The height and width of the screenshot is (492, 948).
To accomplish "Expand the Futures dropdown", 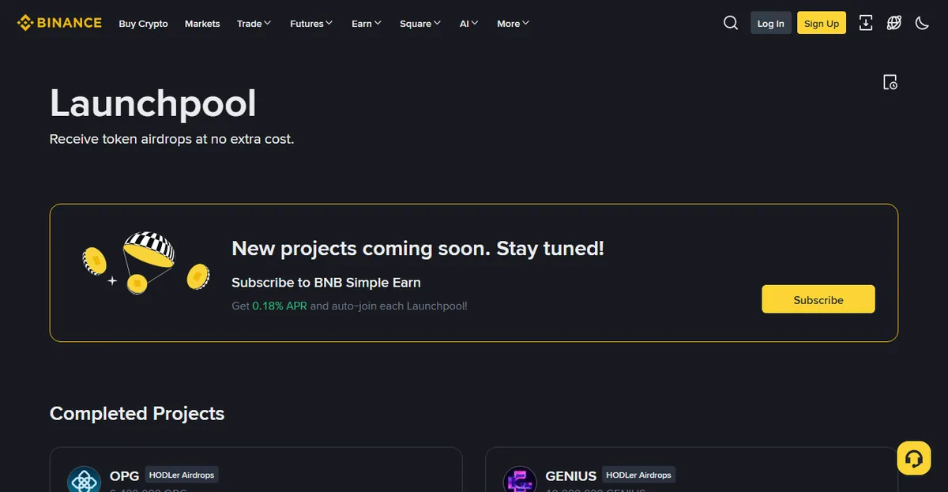I will (x=311, y=24).
